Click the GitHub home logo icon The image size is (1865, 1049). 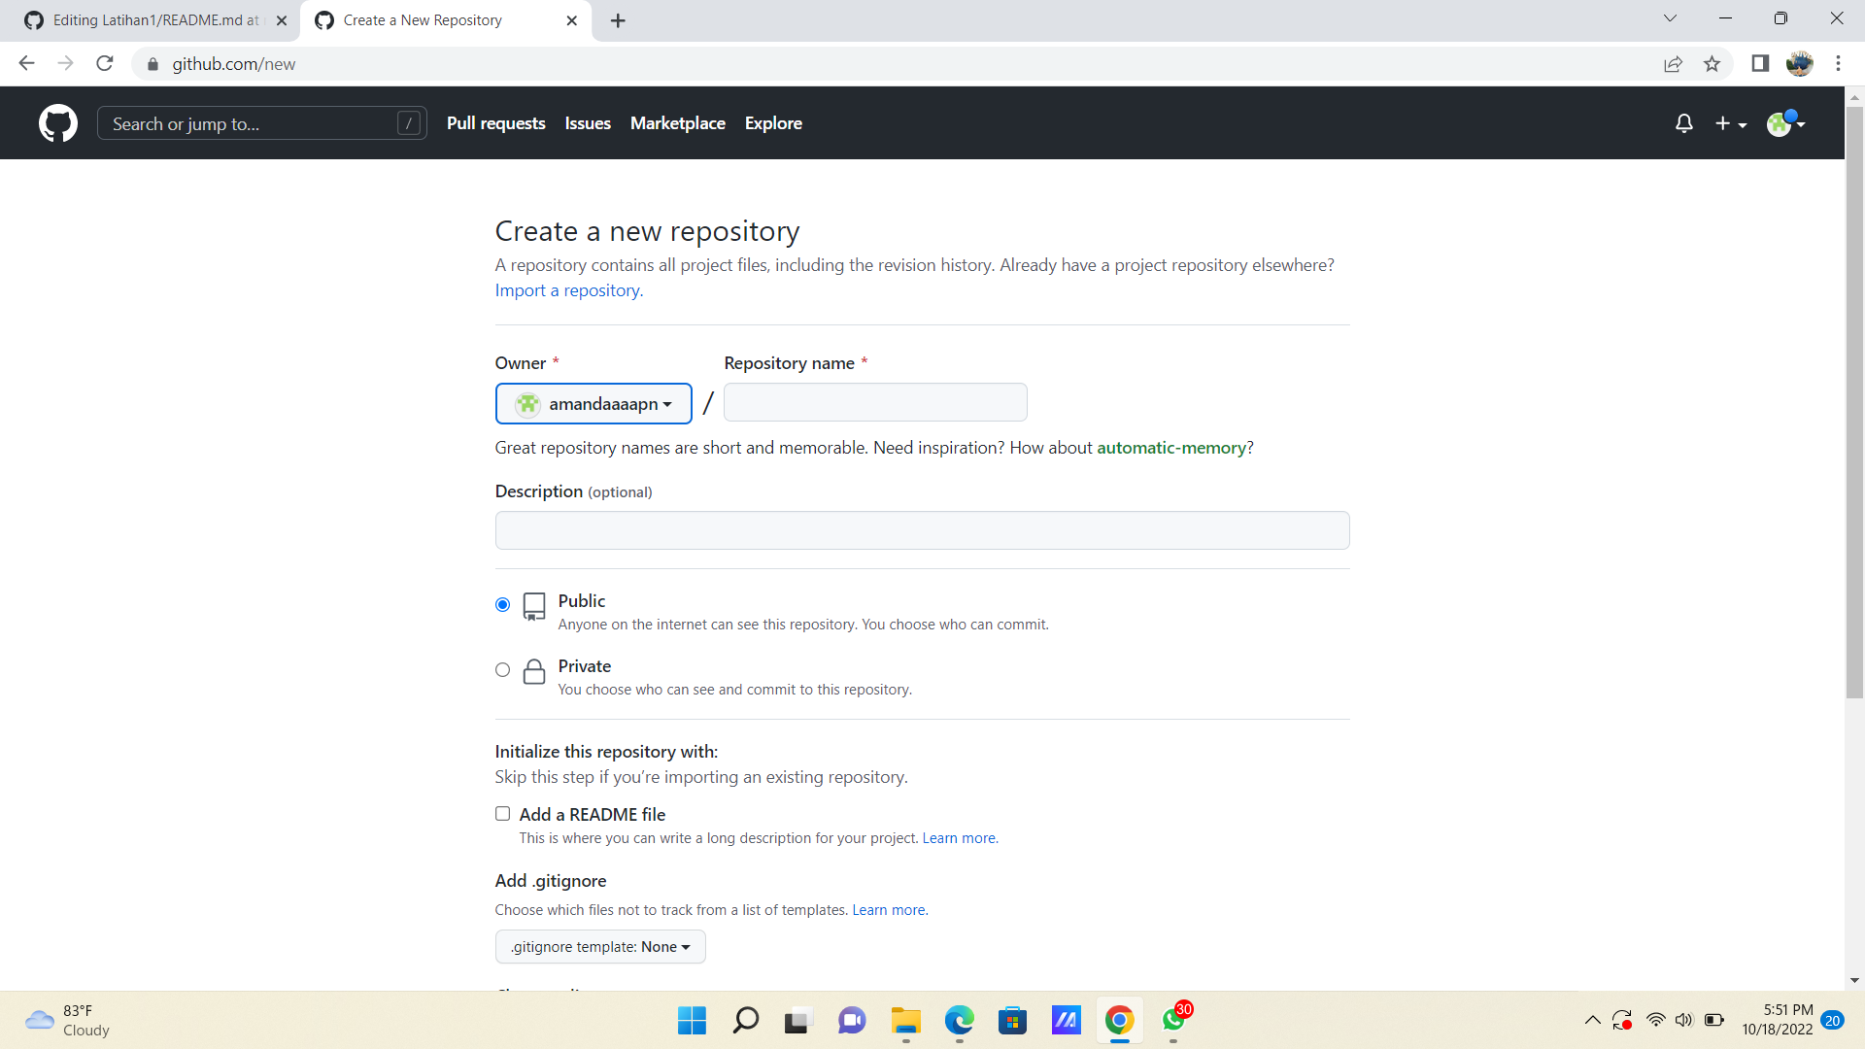point(58,123)
